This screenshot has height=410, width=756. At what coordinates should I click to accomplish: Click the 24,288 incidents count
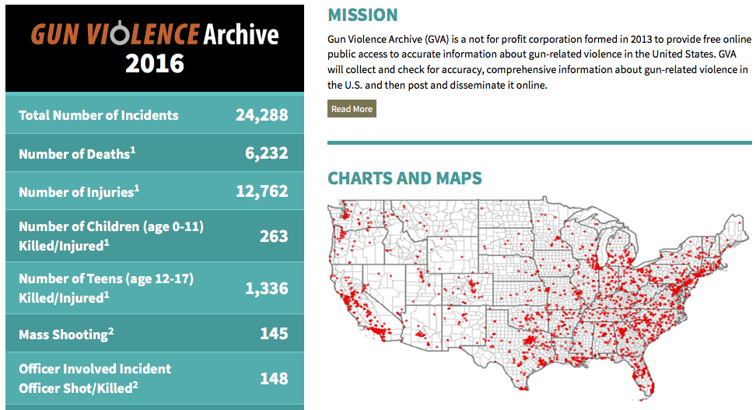[261, 115]
